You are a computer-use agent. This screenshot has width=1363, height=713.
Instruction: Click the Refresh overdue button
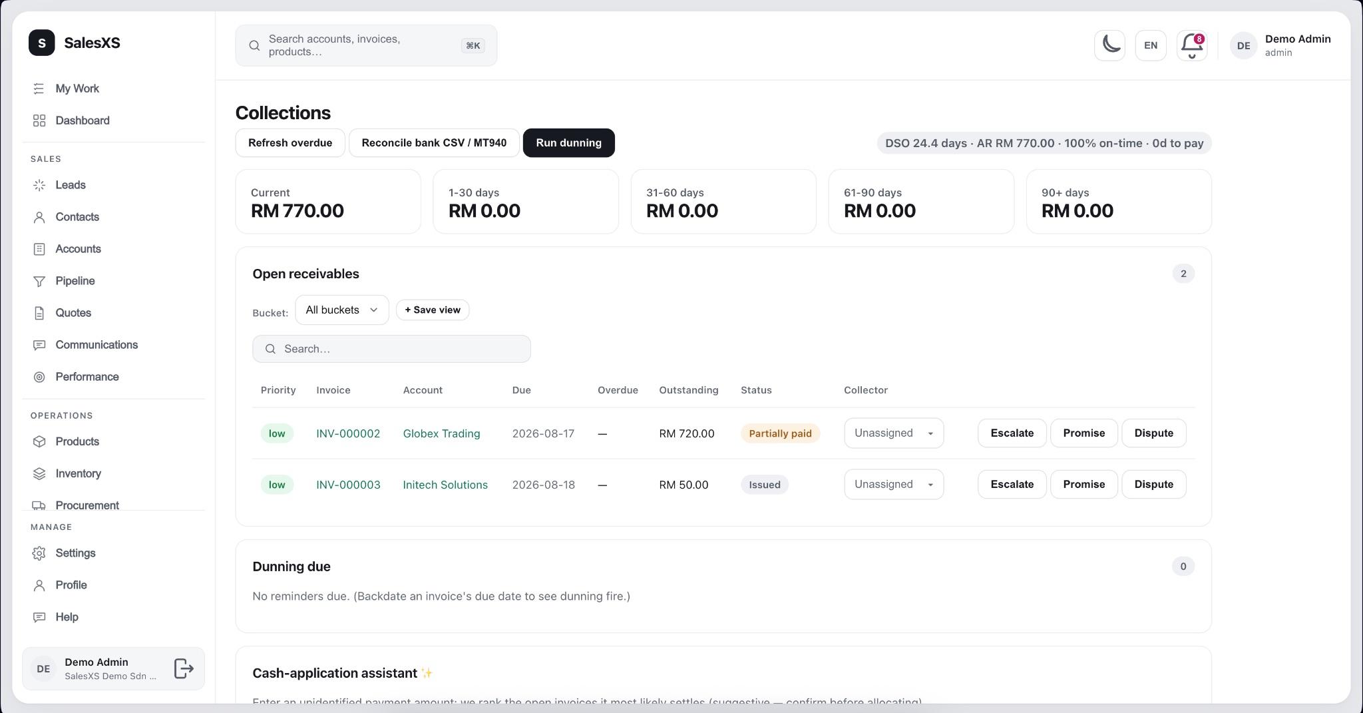coord(290,143)
